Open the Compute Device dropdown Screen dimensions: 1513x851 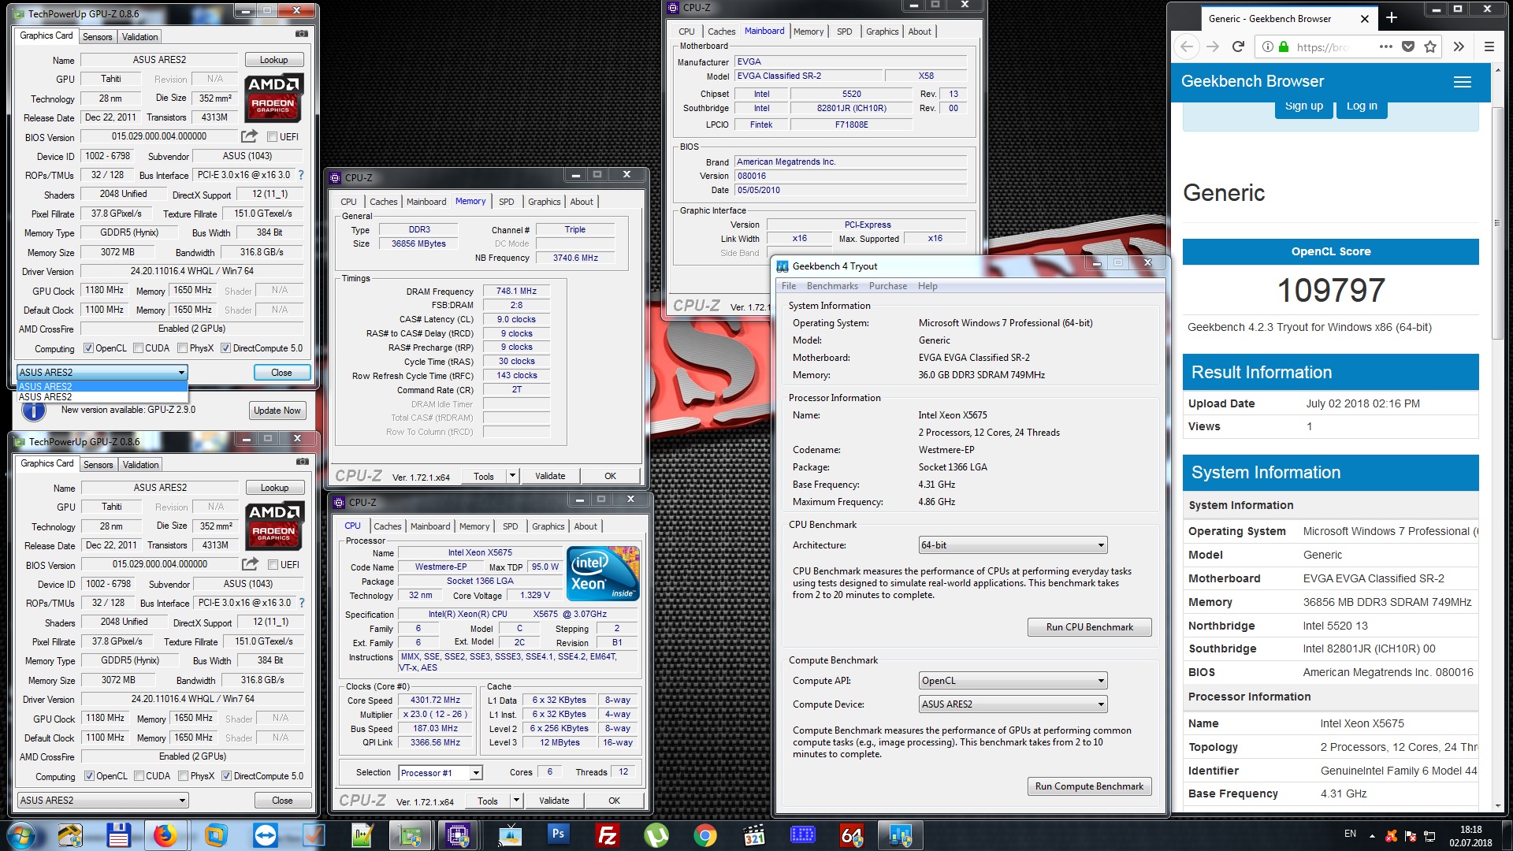point(1013,704)
